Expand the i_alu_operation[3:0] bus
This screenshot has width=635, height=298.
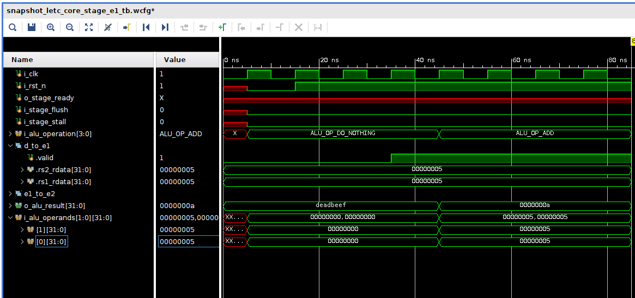coord(10,133)
